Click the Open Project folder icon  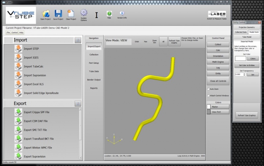[46, 14]
